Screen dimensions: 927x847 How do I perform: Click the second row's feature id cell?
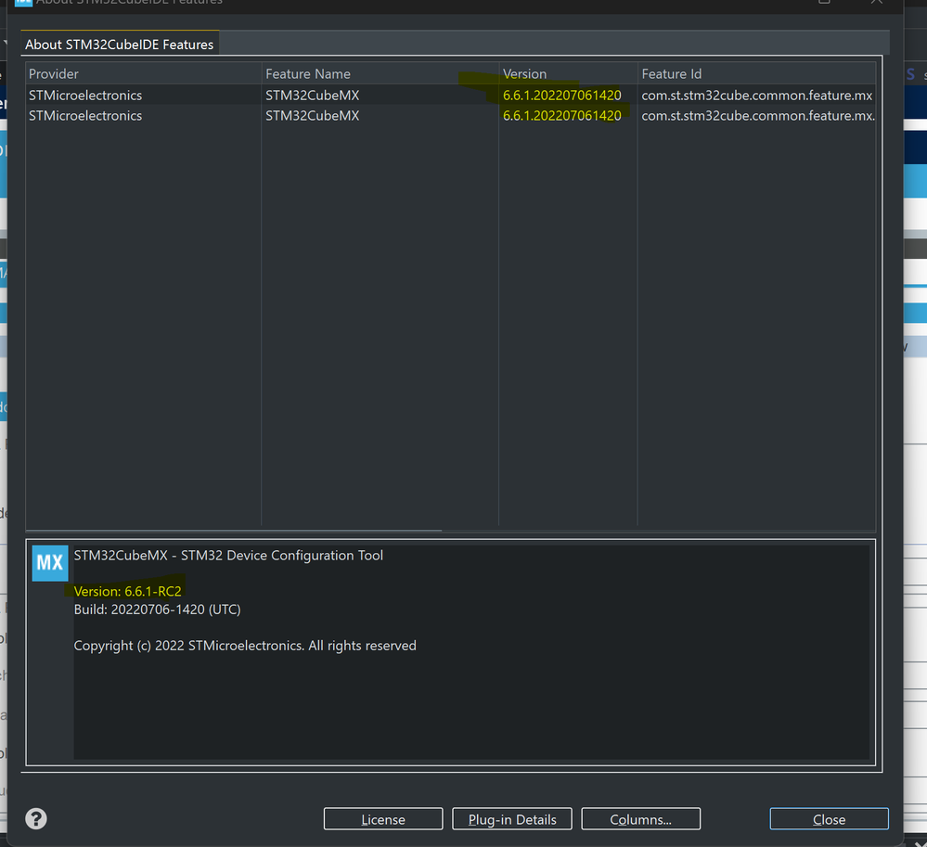pos(758,116)
